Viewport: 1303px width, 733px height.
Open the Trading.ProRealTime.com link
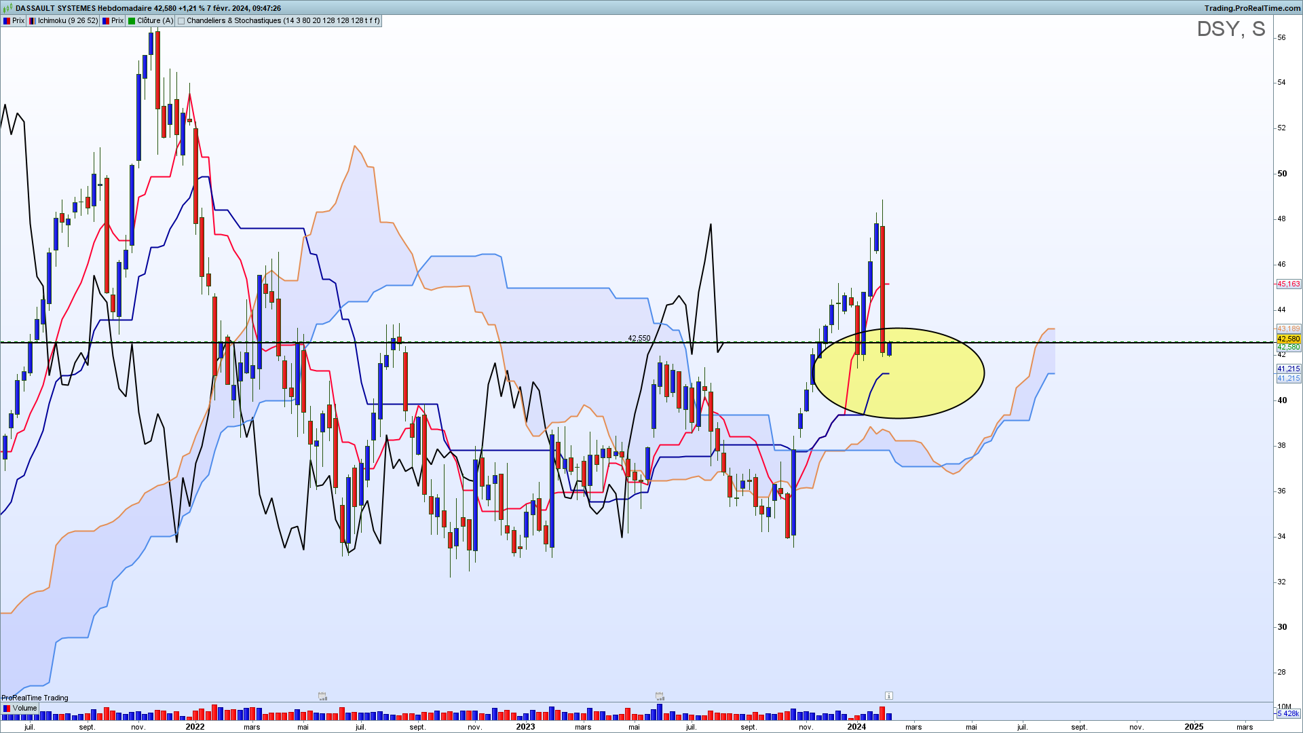(x=1253, y=8)
